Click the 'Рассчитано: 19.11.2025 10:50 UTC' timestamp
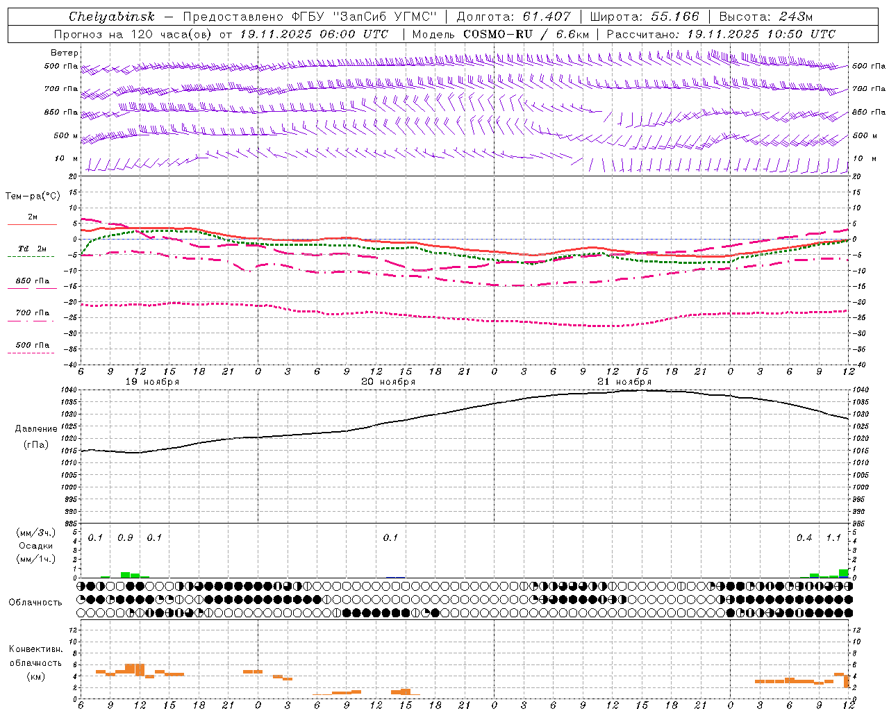This screenshot has height=711, width=889. pyautogui.click(x=721, y=34)
